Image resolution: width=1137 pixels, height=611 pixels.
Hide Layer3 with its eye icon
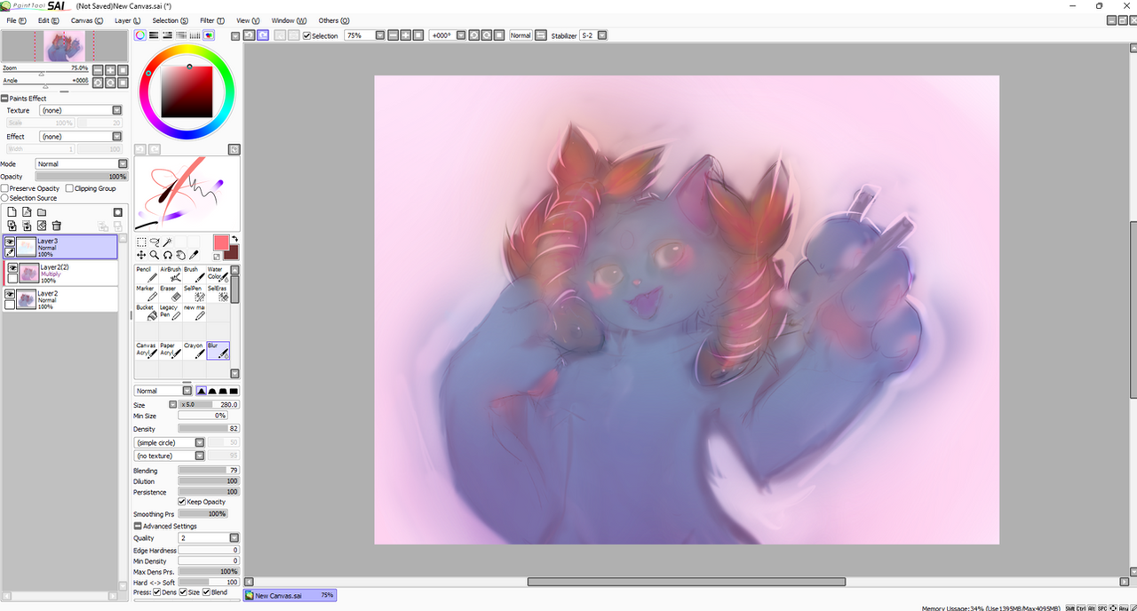(11, 242)
